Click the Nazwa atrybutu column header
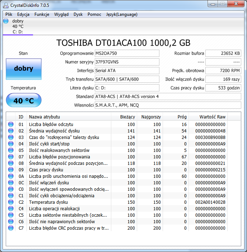 pos(69,117)
